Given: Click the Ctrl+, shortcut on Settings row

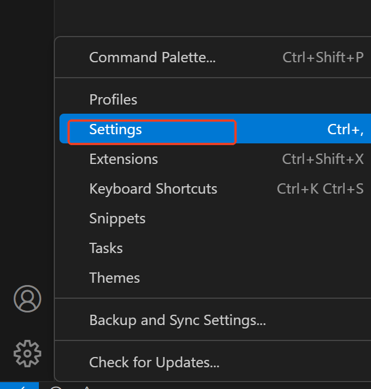Looking at the screenshot, I should tap(345, 130).
